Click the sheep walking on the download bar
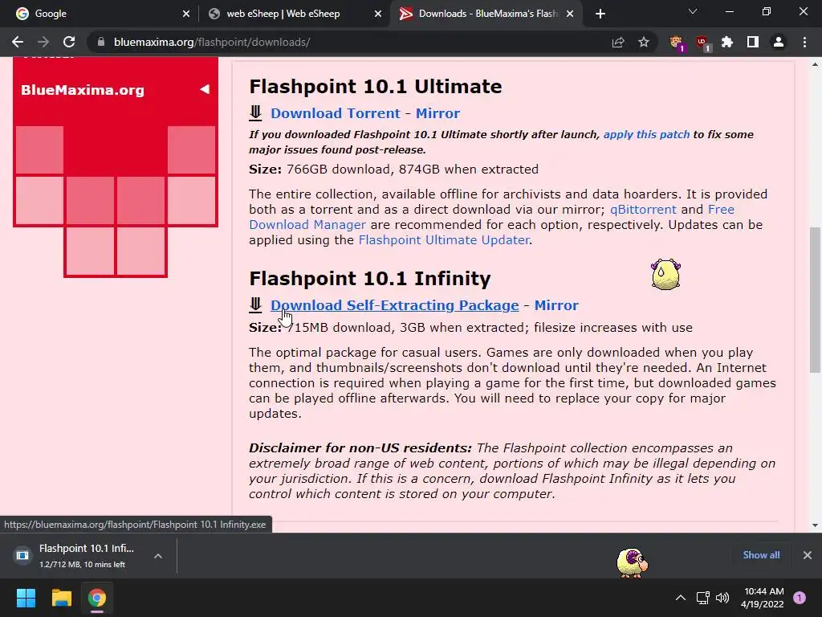 (x=633, y=562)
